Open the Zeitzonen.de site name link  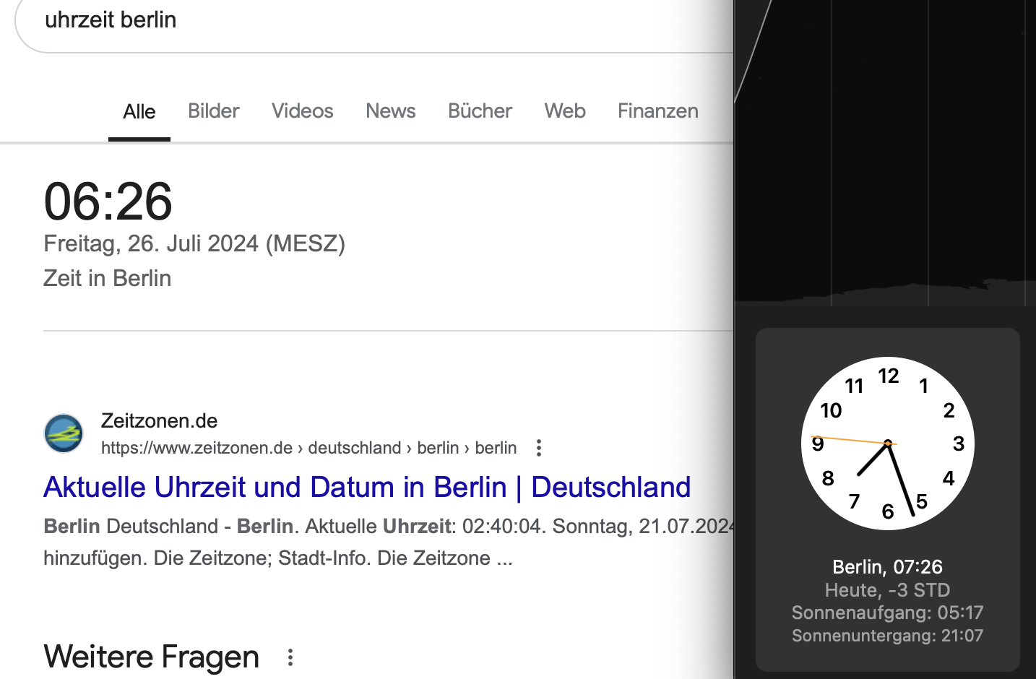click(159, 420)
